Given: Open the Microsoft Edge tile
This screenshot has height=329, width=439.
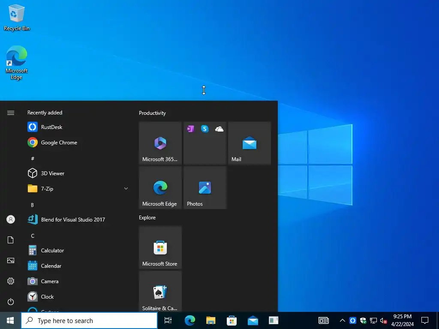Looking at the screenshot, I should click(160, 188).
